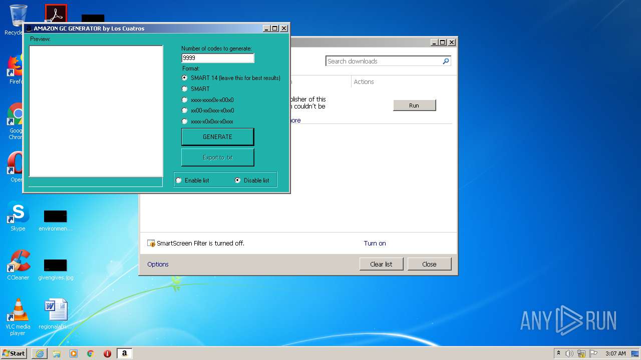Open Opera from the taskbar

point(107,353)
